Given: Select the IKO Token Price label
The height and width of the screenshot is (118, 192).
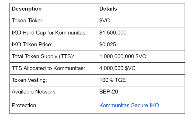Looking at the screenshot, I should [x=32, y=45].
